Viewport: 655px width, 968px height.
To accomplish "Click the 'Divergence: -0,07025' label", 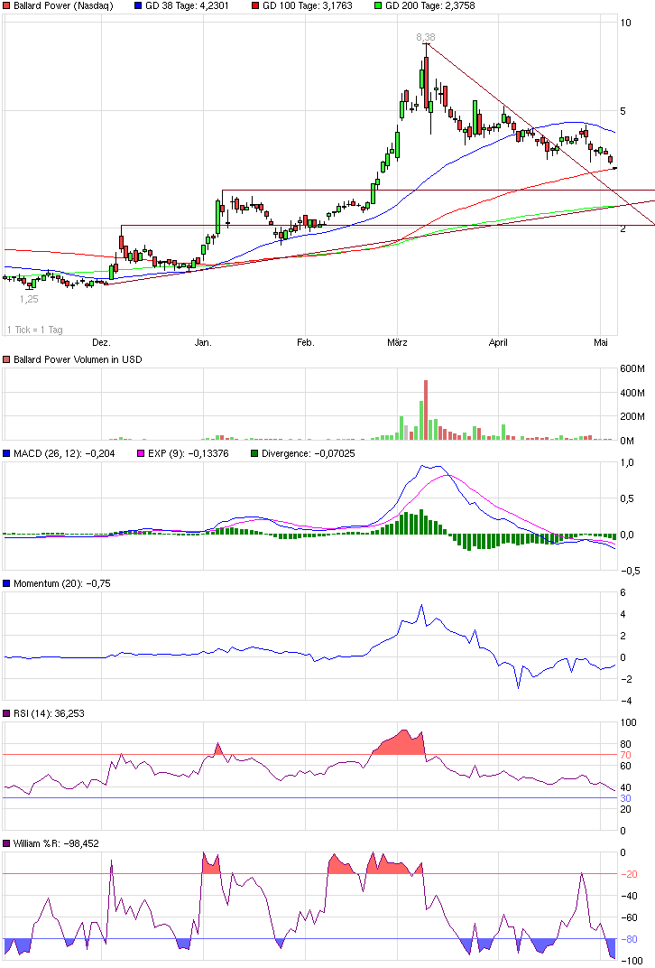I will (309, 453).
